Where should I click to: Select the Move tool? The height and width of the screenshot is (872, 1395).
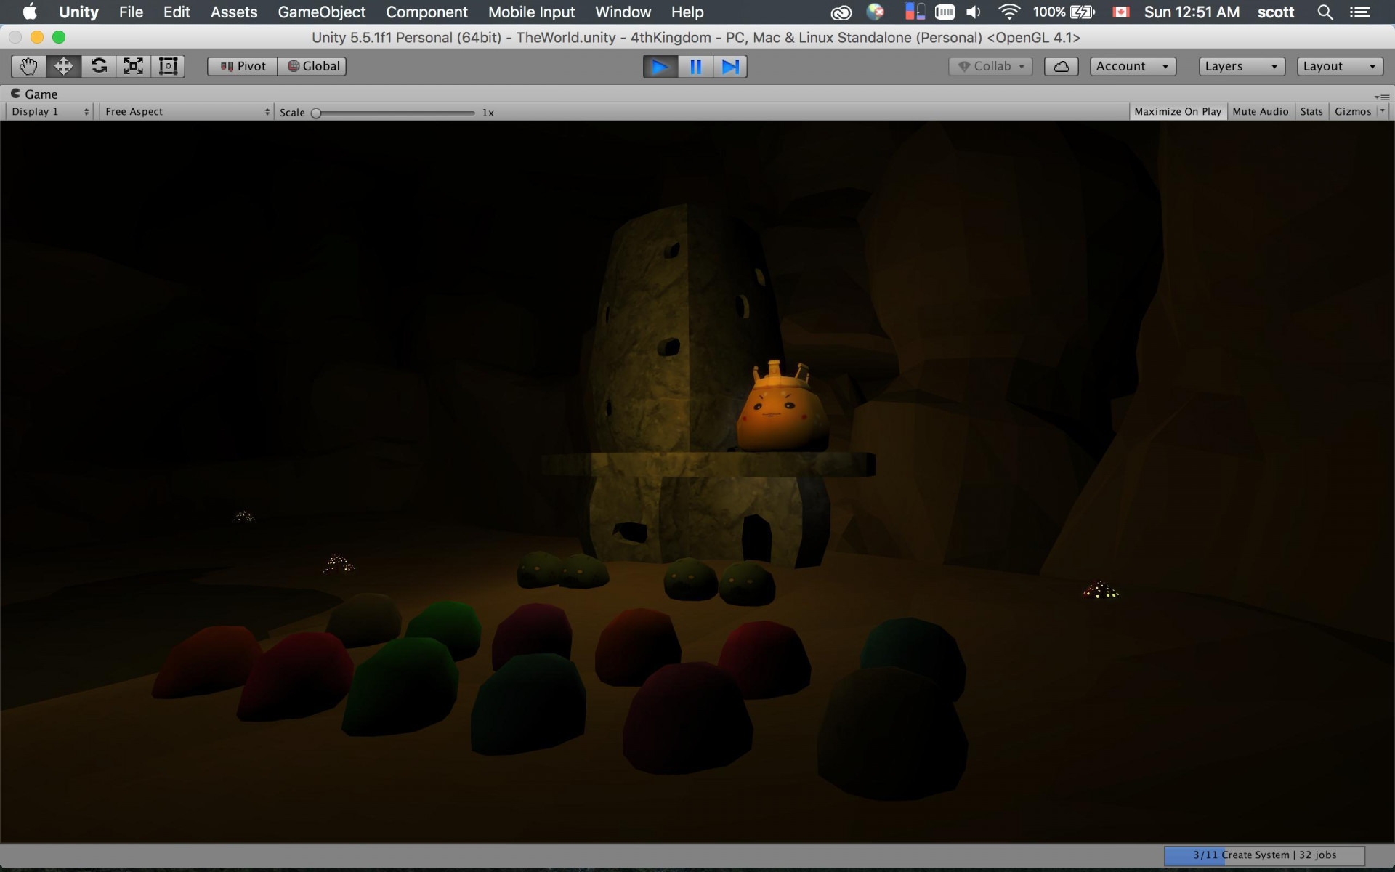(63, 66)
